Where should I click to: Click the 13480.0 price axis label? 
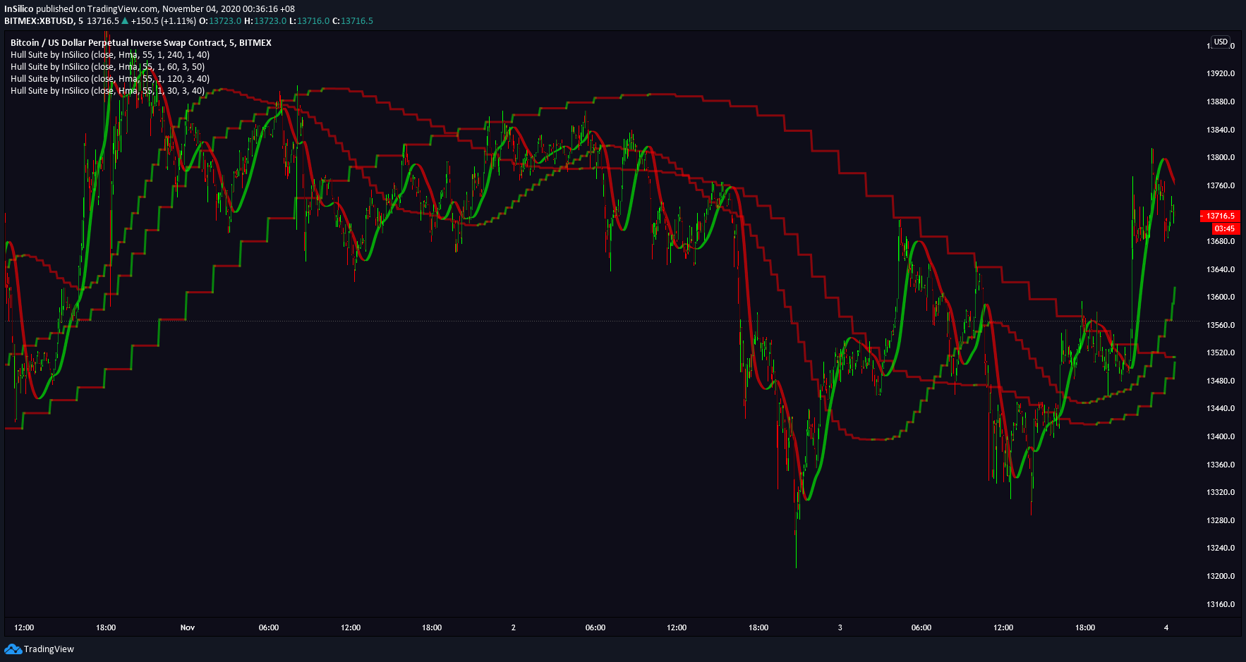pyautogui.click(x=1221, y=381)
